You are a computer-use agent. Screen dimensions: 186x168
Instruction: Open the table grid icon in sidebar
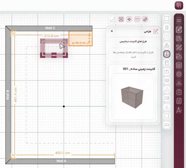(x=179, y=65)
